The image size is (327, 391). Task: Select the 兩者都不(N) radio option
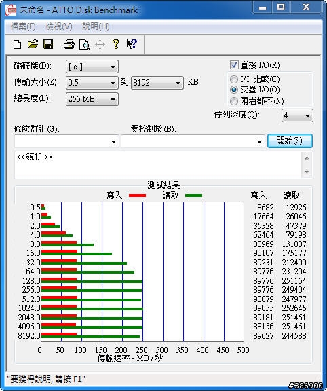click(234, 101)
